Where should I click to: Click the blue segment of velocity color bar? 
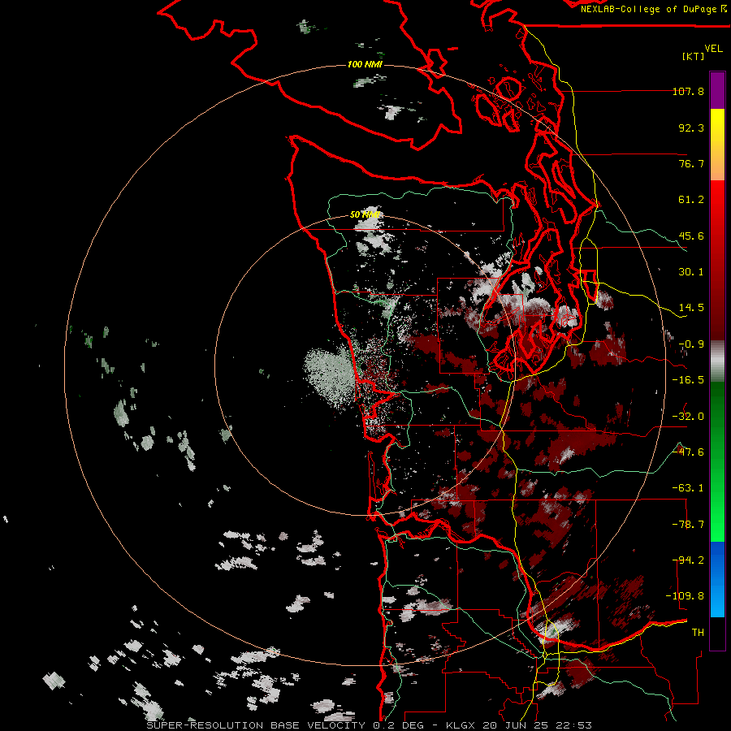[717, 579]
